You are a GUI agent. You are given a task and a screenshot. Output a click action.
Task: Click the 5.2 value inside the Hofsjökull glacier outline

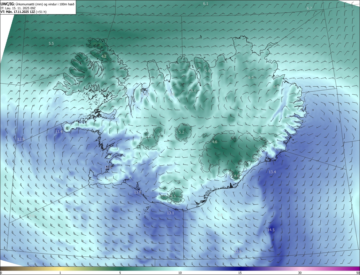coord(181,132)
